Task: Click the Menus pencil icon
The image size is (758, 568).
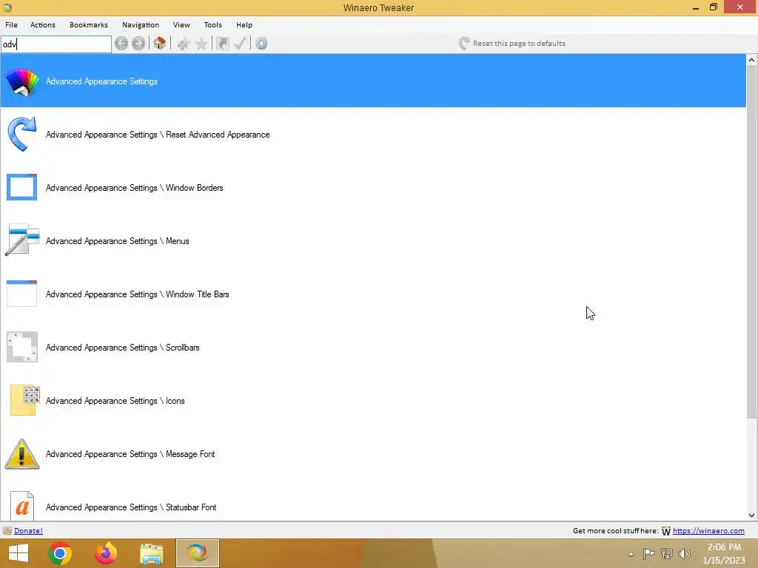Action: 21,240
